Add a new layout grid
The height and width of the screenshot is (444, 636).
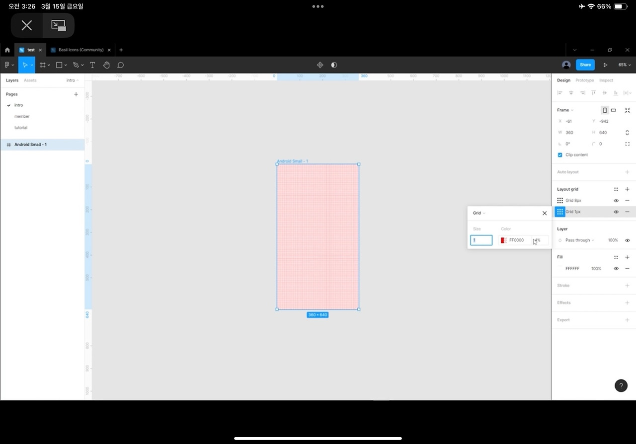pyautogui.click(x=628, y=189)
